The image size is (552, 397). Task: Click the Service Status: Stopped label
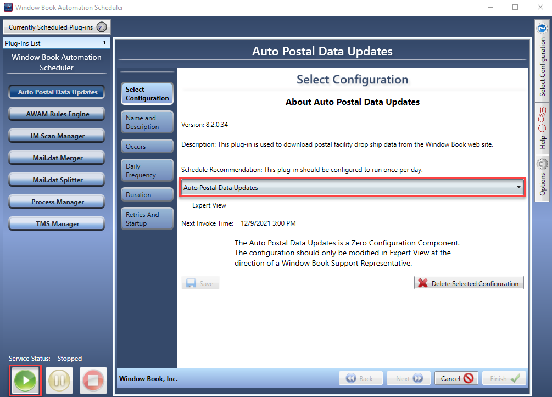pos(45,358)
